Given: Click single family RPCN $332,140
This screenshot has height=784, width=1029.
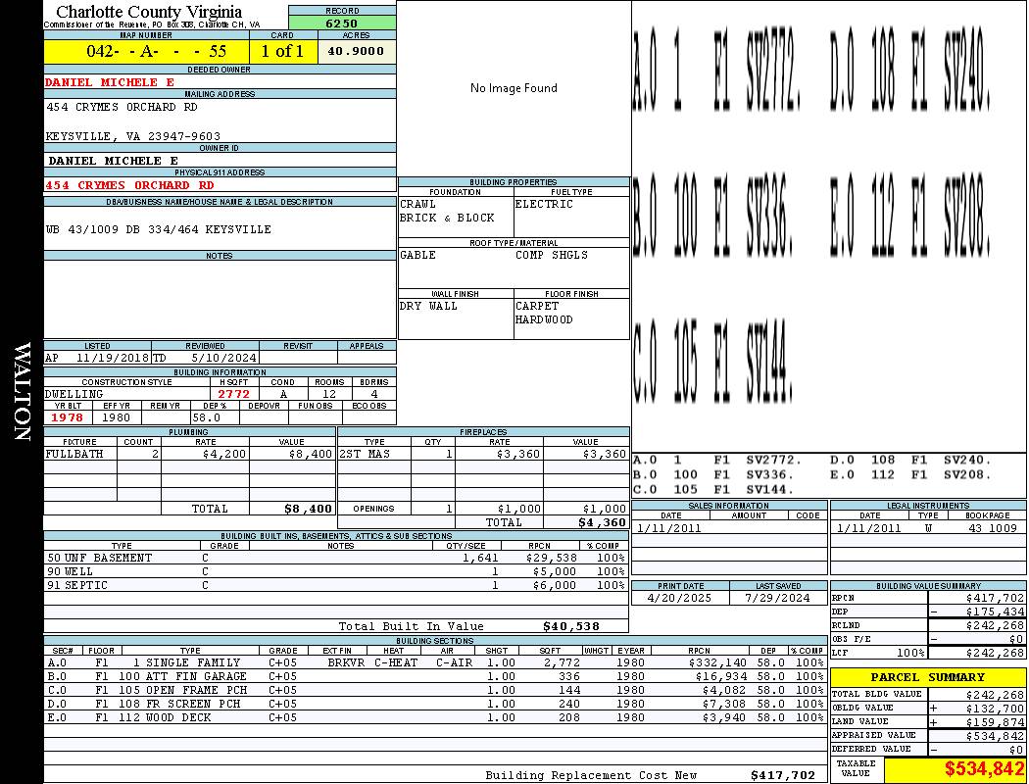Looking at the screenshot, I should pos(717,663).
